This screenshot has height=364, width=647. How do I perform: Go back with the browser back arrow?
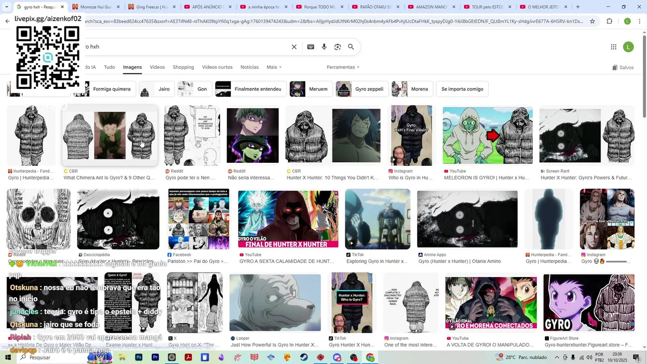[x=7, y=21]
